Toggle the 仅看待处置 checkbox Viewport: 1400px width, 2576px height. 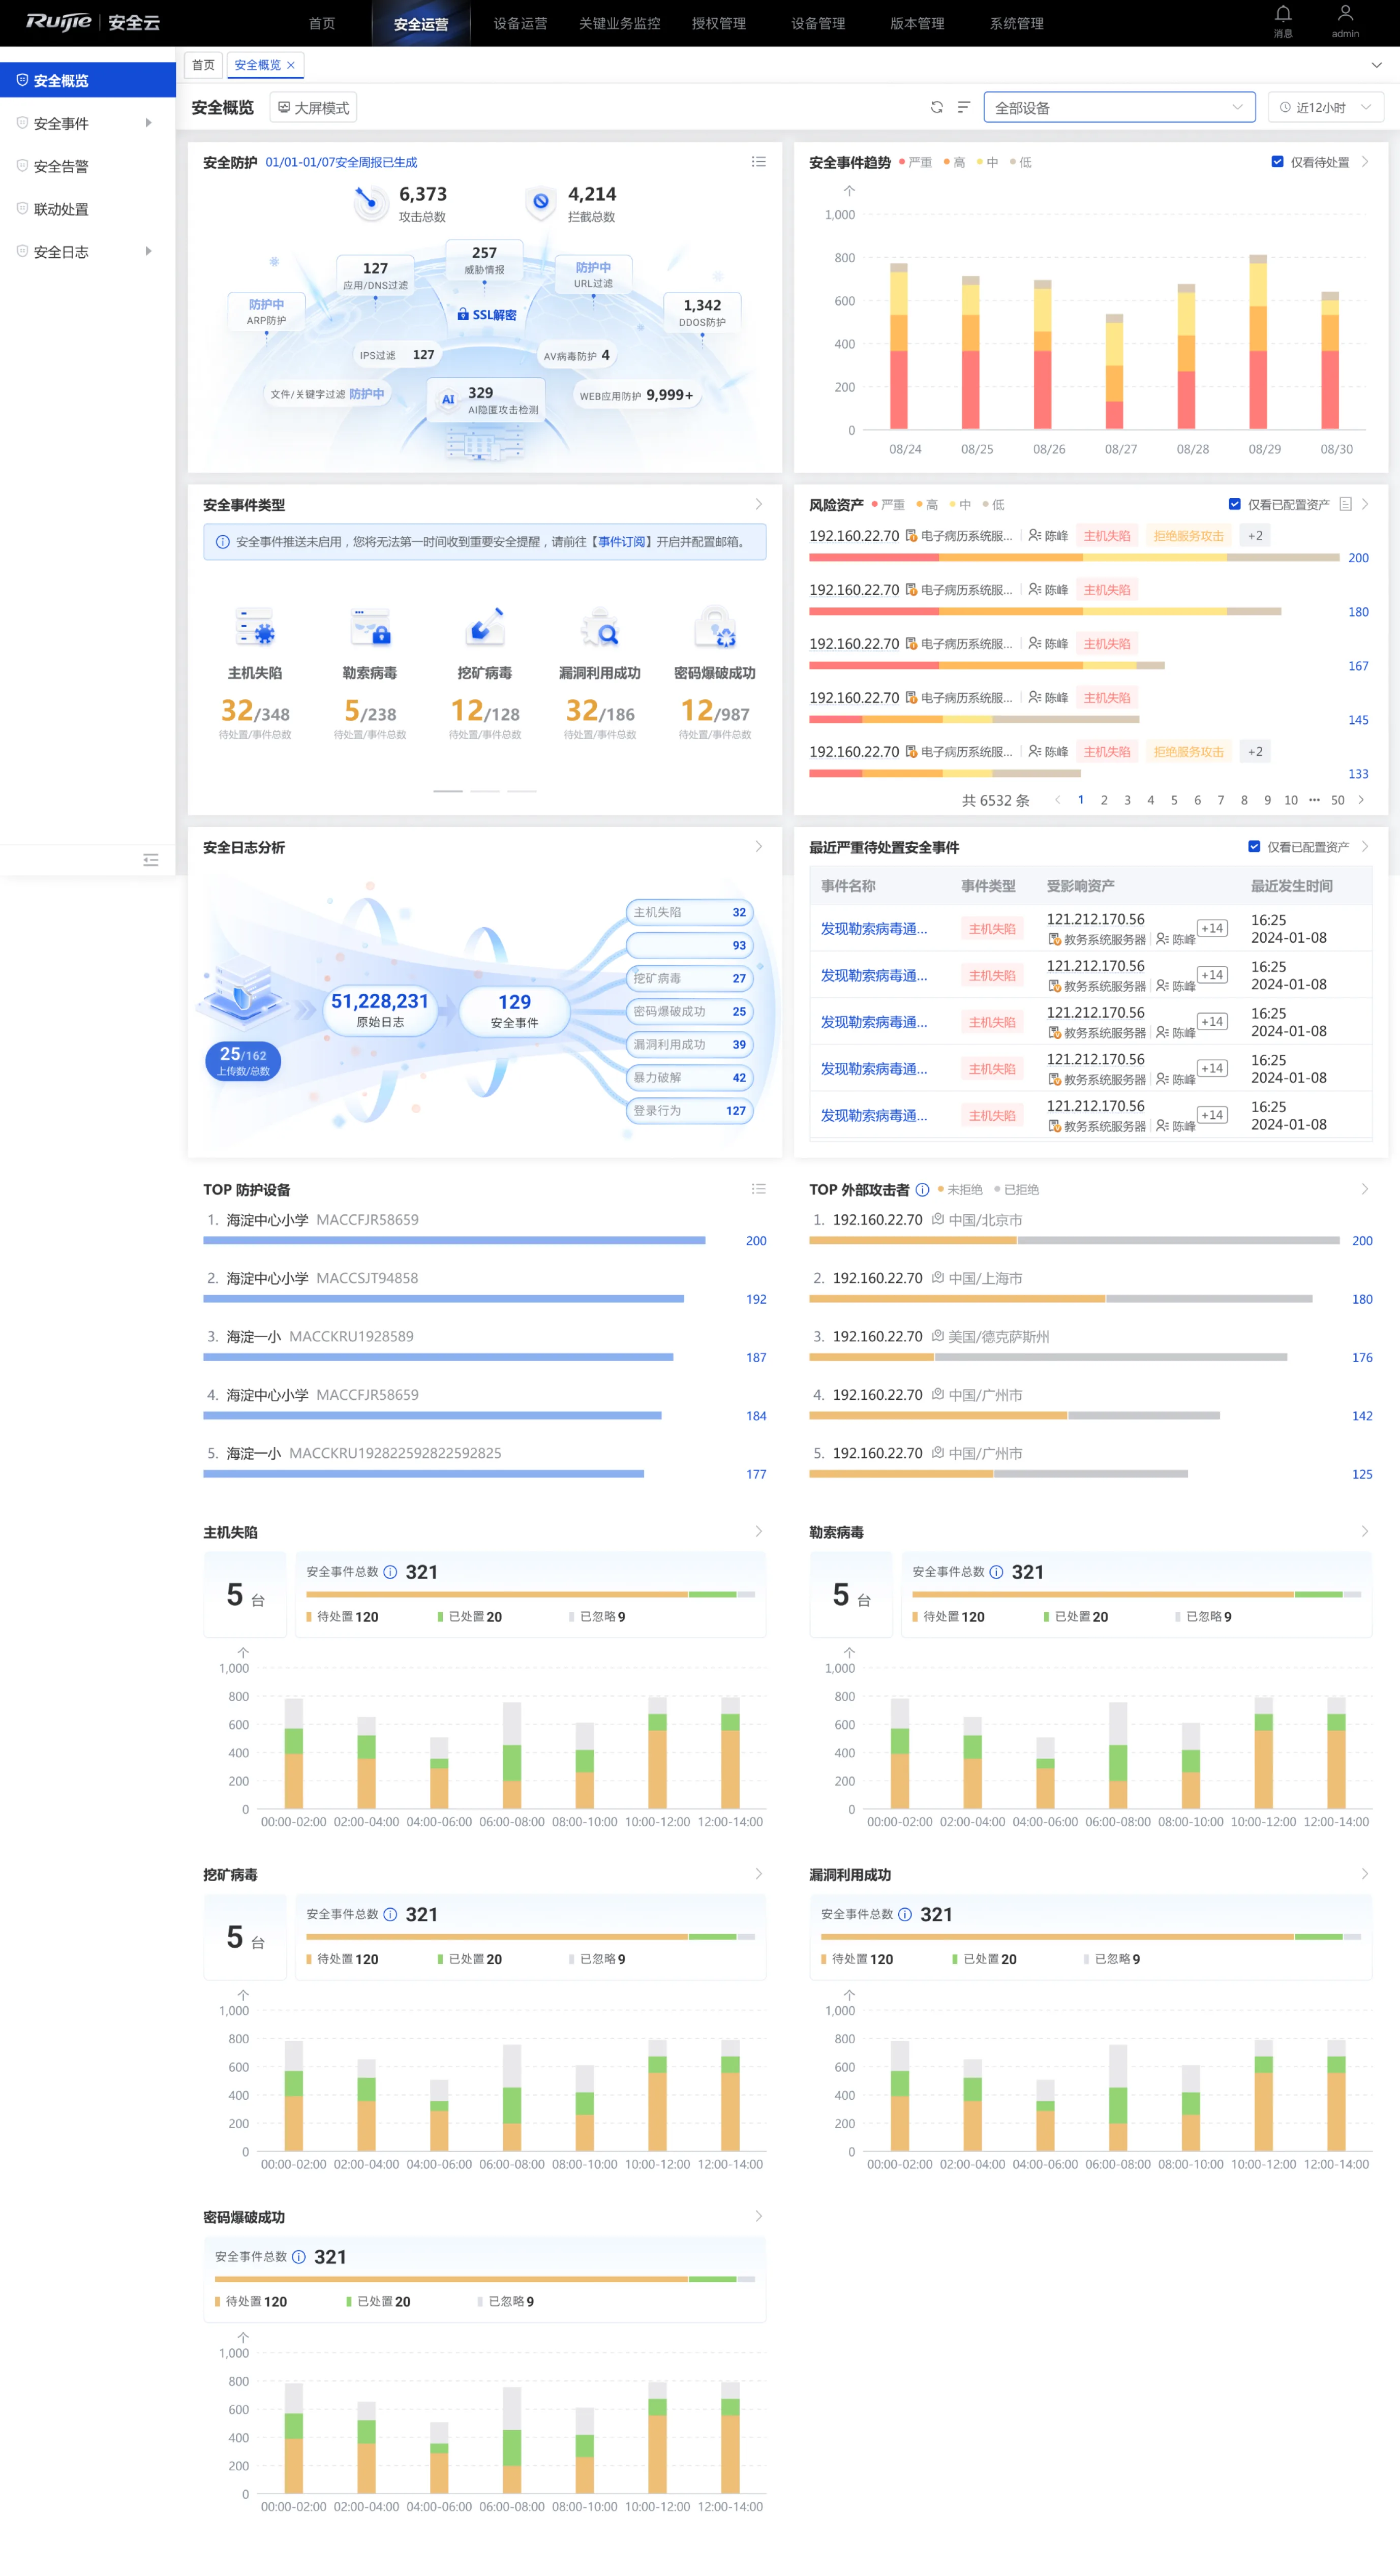[x=1277, y=162]
